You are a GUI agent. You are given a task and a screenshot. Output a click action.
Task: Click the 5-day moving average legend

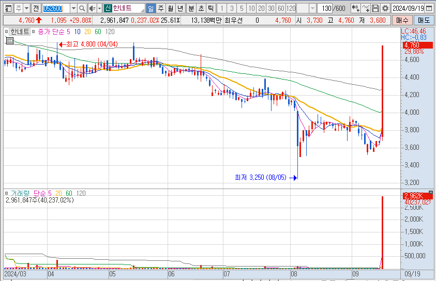[x=68, y=32]
